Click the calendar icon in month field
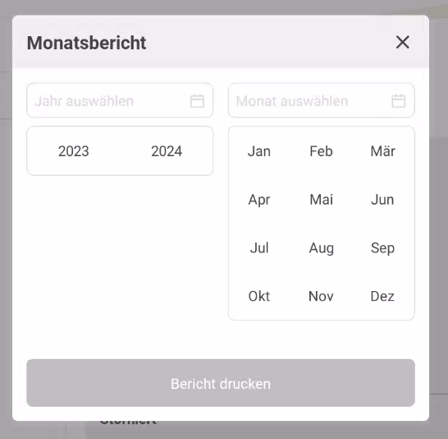This screenshot has width=448, height=439. tap(398, 101)
